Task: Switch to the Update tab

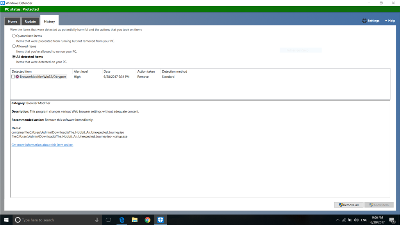Action: [x=30, y=21]
